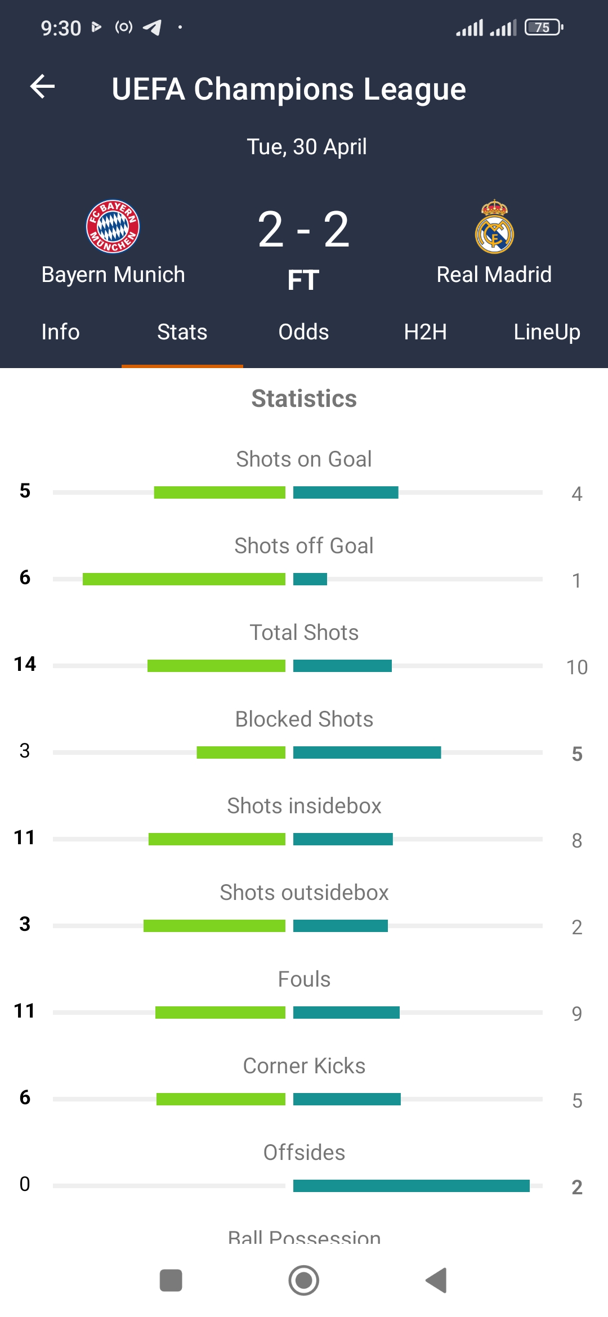This screenshot has height=1317, width=608.
Task: Tap the Tue, 30 April date
Action: [x=307, y=147]
